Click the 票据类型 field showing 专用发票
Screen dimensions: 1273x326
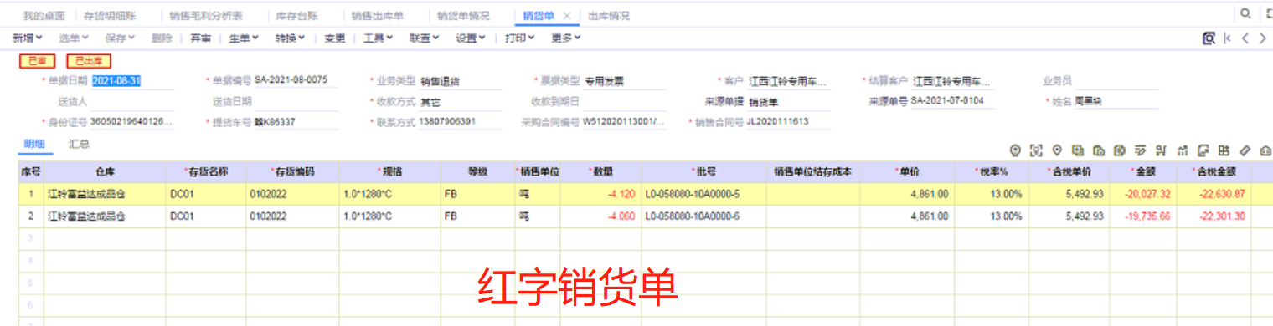(624, 81)
